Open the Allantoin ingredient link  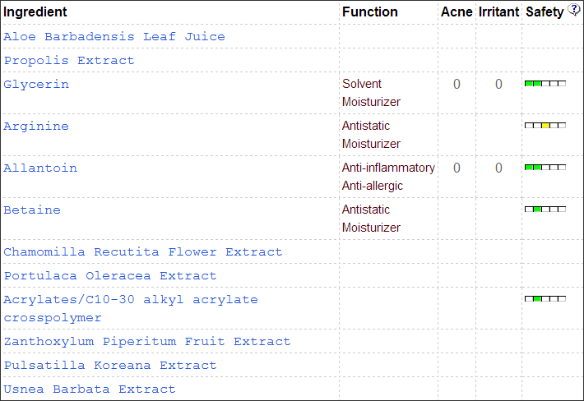click(x=40, y=168)
